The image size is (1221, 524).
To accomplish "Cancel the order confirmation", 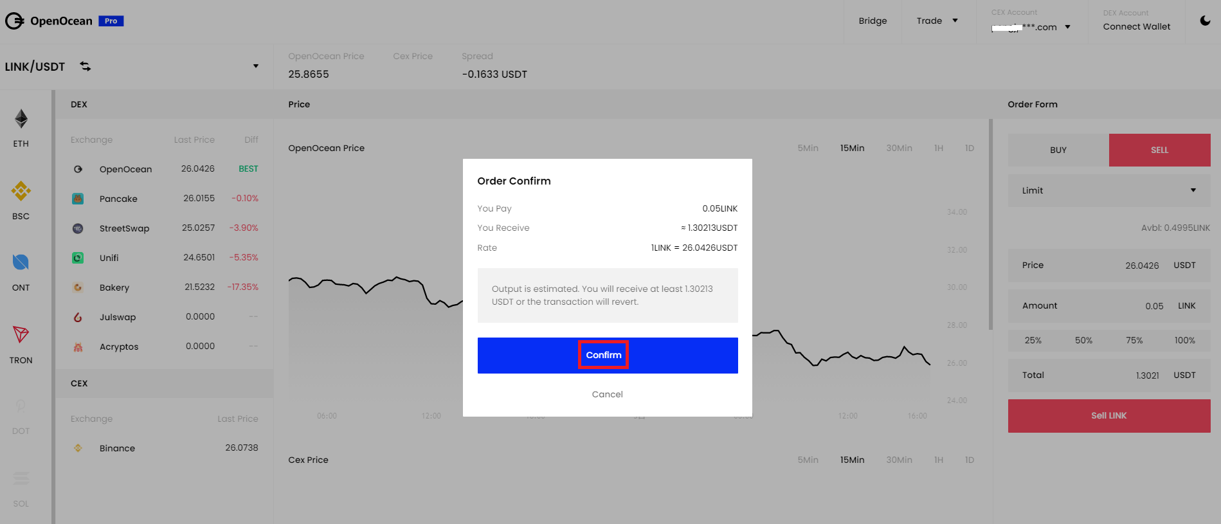I will tap(608, 394).
